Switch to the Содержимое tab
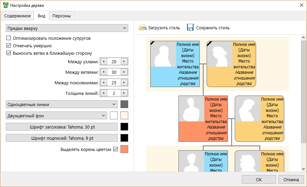This screenshot has height=187, width=307. point(17,16)
